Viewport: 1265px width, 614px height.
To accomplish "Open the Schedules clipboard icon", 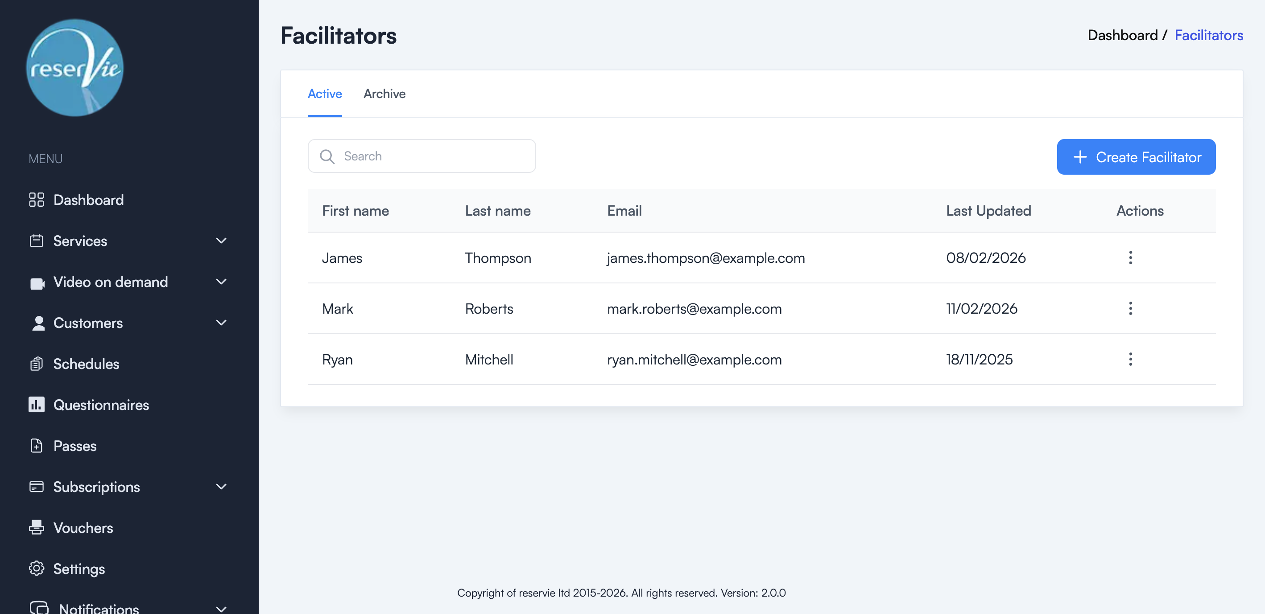I will click(x=37, y=364).
